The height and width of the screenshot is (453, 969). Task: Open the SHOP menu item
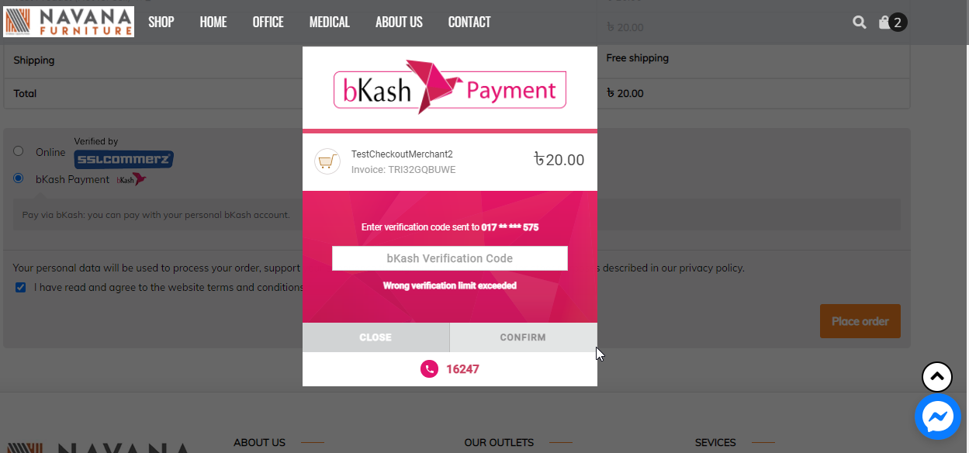(161, 22)
